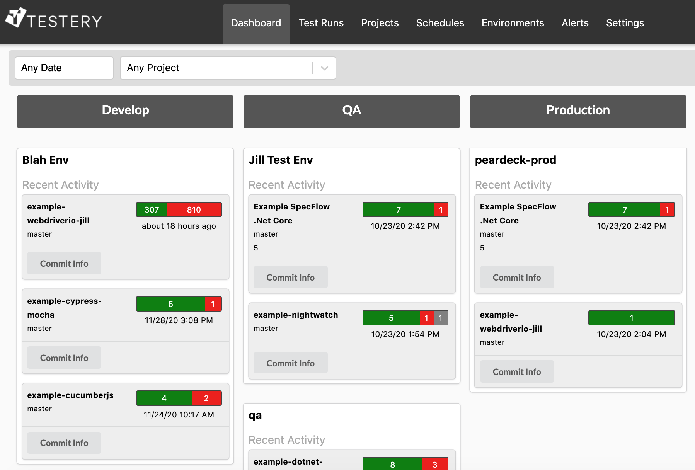Image resolution: width=695 pixels, height=470 pixels.
Task: View Commit Info for example-cypress-mocha
Action: tap(64, 358)
